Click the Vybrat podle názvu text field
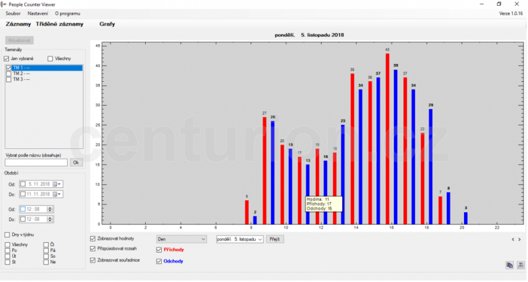This screenshot has height=282, width=528. pos(36,162)
